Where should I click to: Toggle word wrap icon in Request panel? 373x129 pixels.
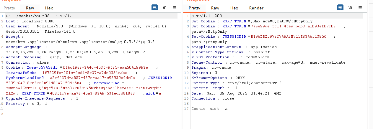click(155, 8)
